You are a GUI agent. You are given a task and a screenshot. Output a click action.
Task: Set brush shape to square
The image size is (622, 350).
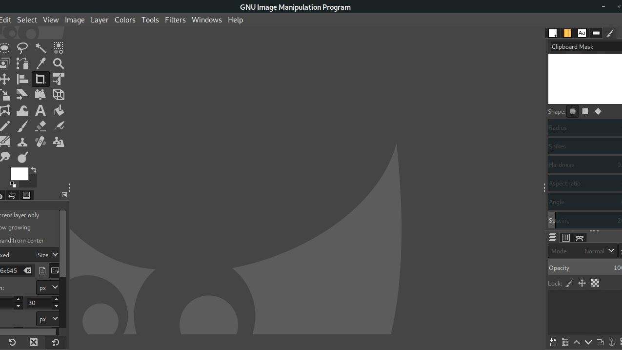pos(585,111)
